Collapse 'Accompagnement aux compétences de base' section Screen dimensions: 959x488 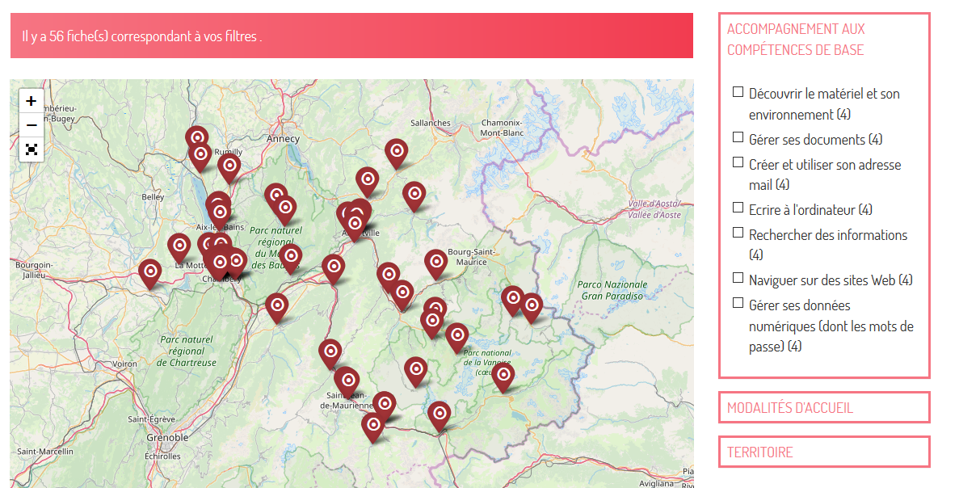(795, 39)
